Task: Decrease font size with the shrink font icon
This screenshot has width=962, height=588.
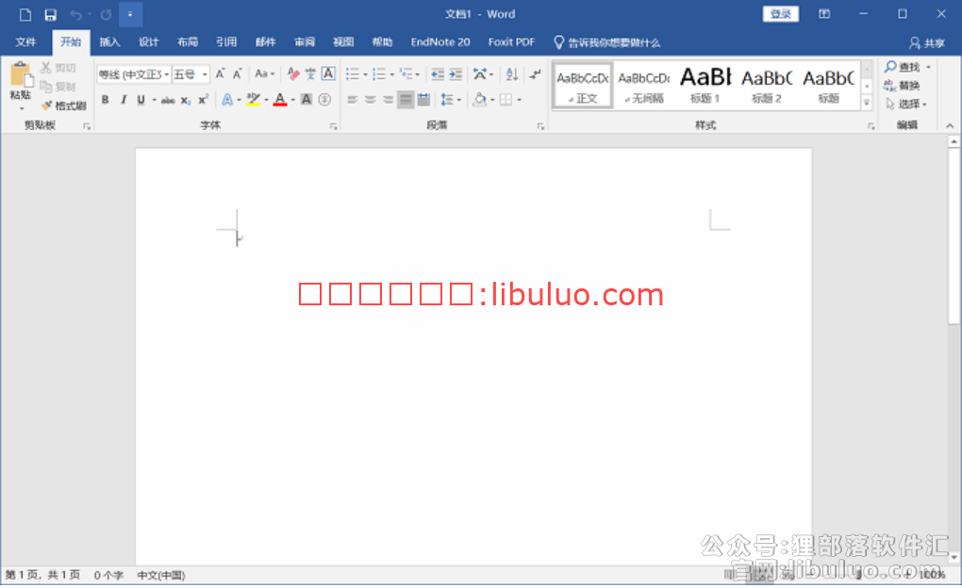Action: coord(237,74)
